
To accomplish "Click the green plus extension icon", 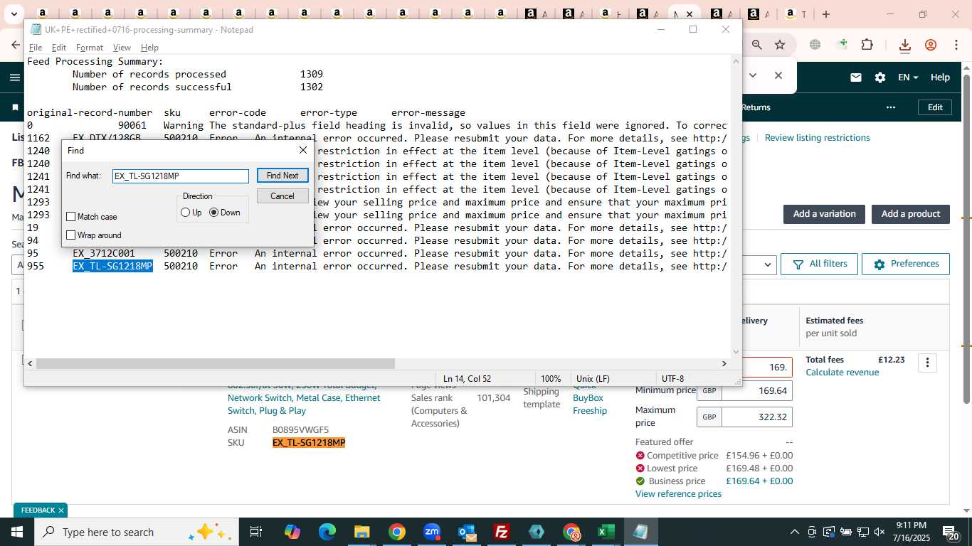I will tap(842, 44).
